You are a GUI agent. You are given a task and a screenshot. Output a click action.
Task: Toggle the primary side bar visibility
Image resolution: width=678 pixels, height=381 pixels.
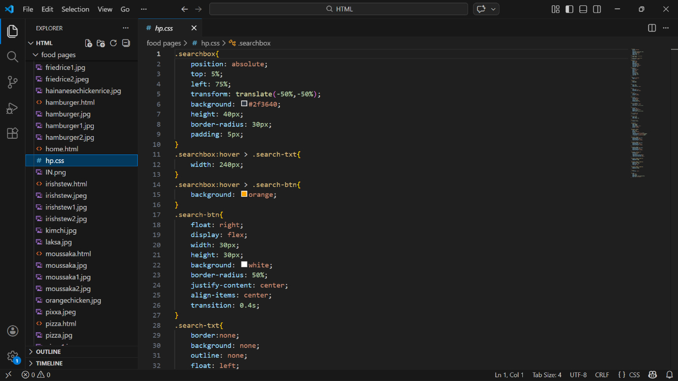[569, 9]
